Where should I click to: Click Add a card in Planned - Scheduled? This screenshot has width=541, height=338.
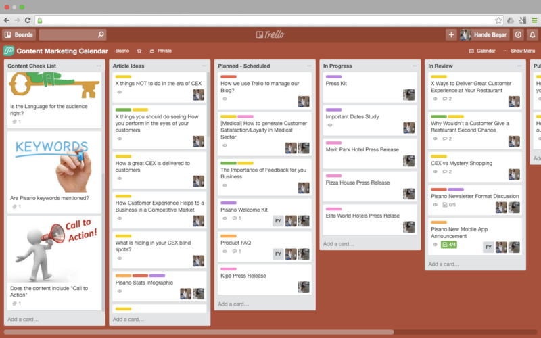point(233,304)
